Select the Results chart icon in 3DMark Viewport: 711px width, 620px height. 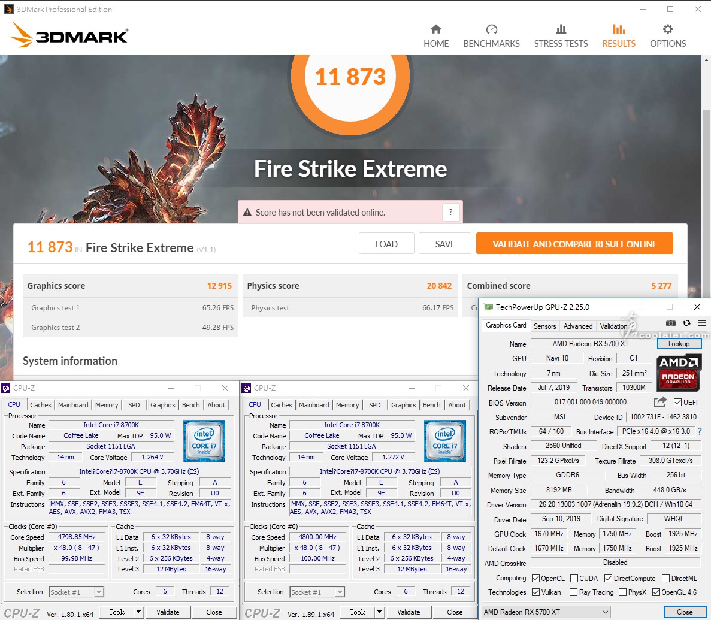click(x=619, y=29)
